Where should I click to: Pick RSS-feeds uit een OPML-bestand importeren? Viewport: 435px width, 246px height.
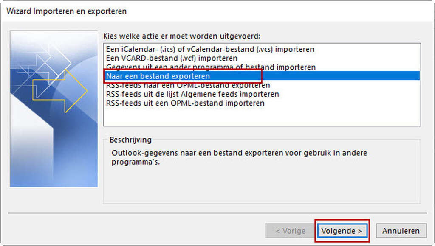tap(185, 103)
